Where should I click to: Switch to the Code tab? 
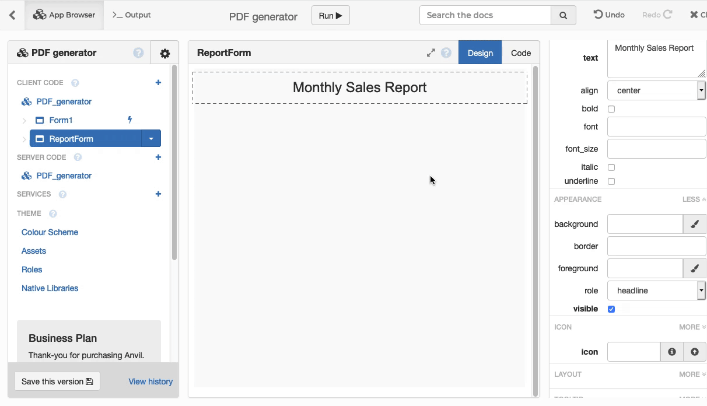coord(520,53)
